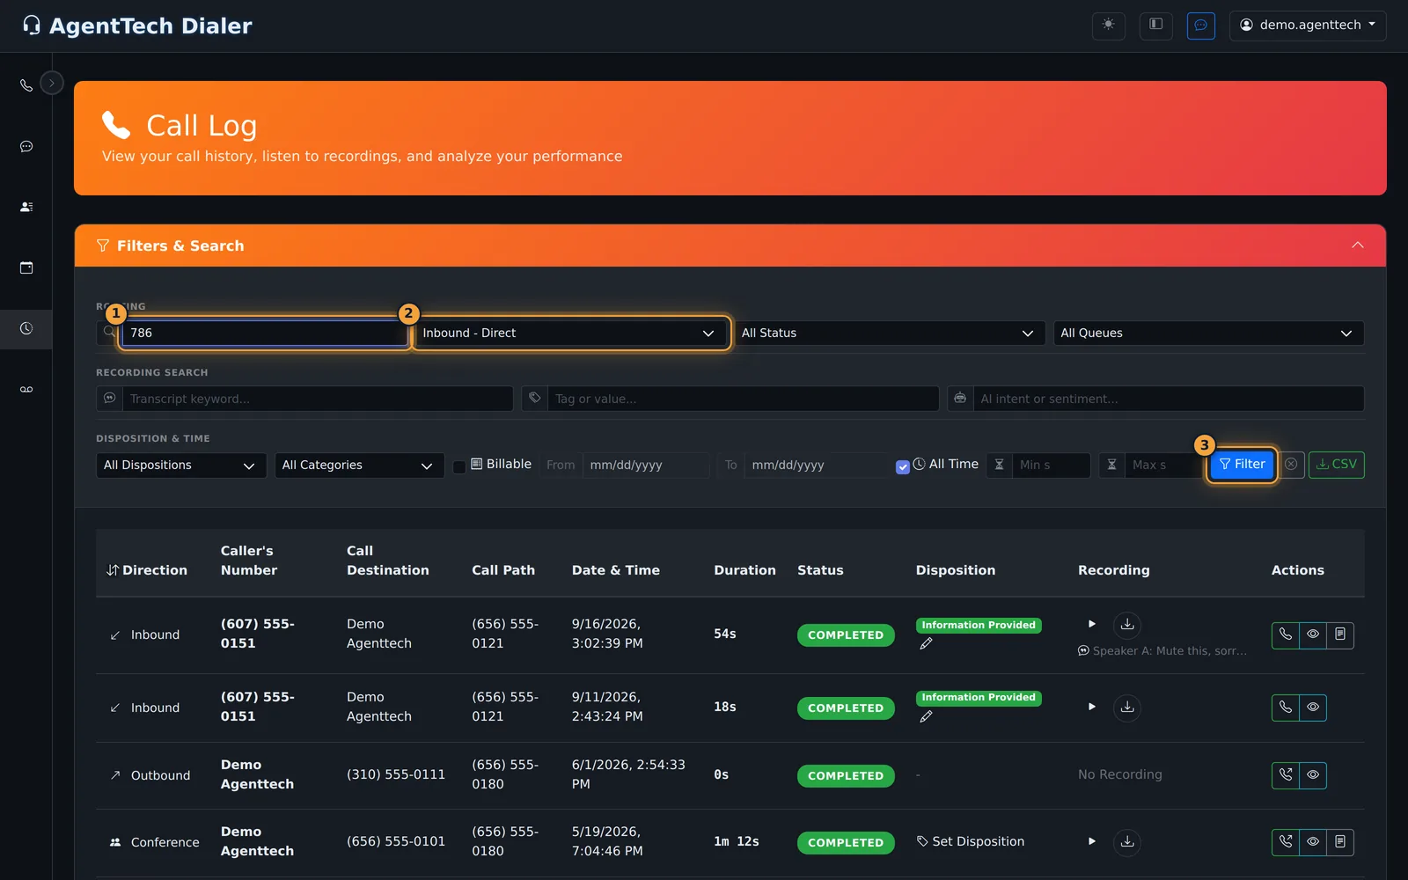Uncheck the All Time checkbox

click(x=902, y=466)
